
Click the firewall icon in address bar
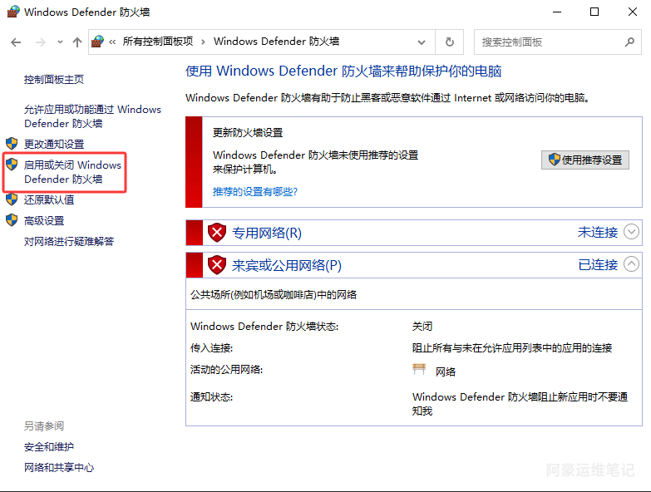click(97, 42)
